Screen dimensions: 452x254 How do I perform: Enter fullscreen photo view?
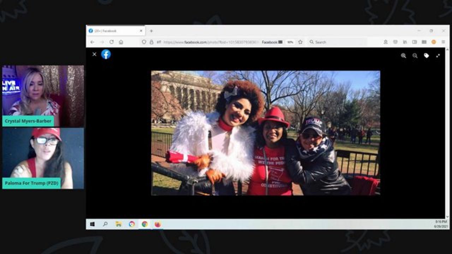[438, 56]
